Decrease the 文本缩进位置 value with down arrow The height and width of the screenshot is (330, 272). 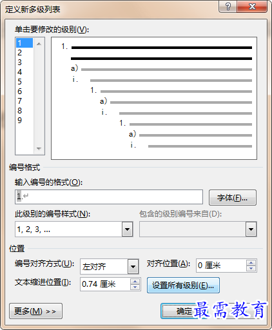135,287
